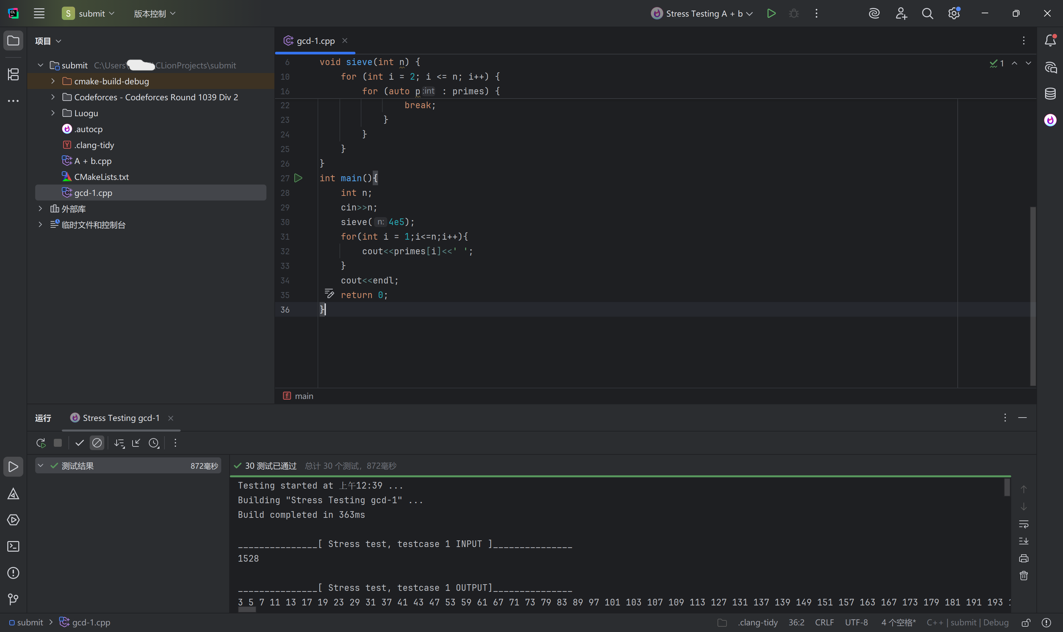
Task: Open the Terminal tool window
Action: (13, 546)
